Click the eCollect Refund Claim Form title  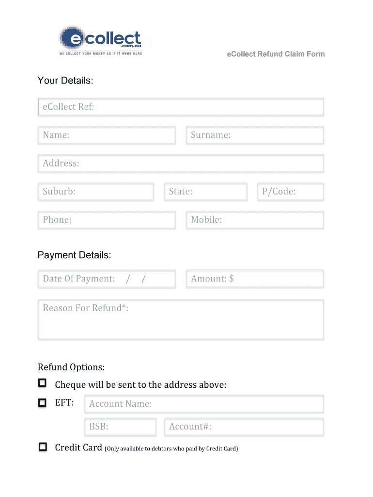point(276,54)
